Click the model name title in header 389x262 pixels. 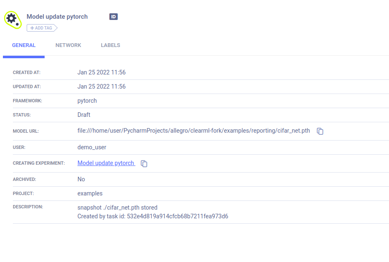[57, 17]
